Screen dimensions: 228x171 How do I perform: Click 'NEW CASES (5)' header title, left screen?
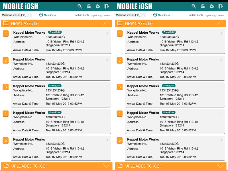click(x=25, y=24)
